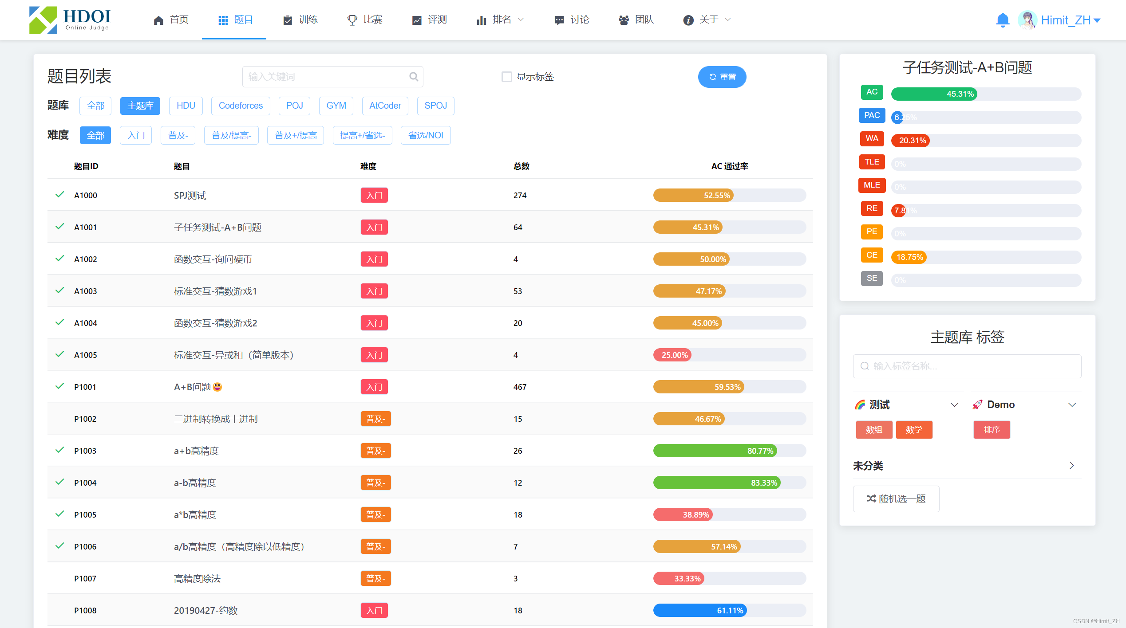Click the 重置 reset button

coord(722,76)
